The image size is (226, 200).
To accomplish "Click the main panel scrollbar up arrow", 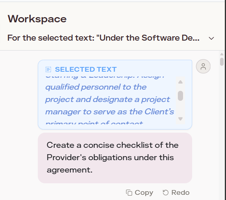I will point(222,54).
